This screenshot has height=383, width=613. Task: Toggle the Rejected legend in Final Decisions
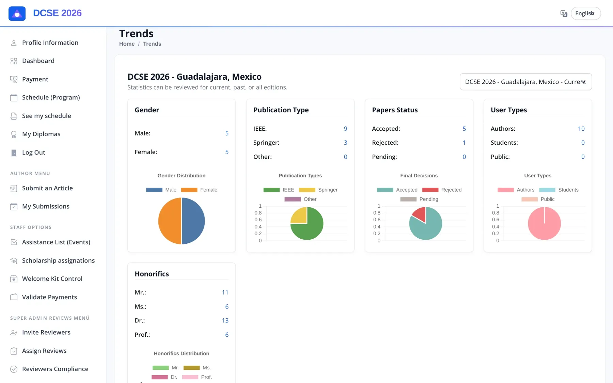pyautogui.click(x=442, y=190)
